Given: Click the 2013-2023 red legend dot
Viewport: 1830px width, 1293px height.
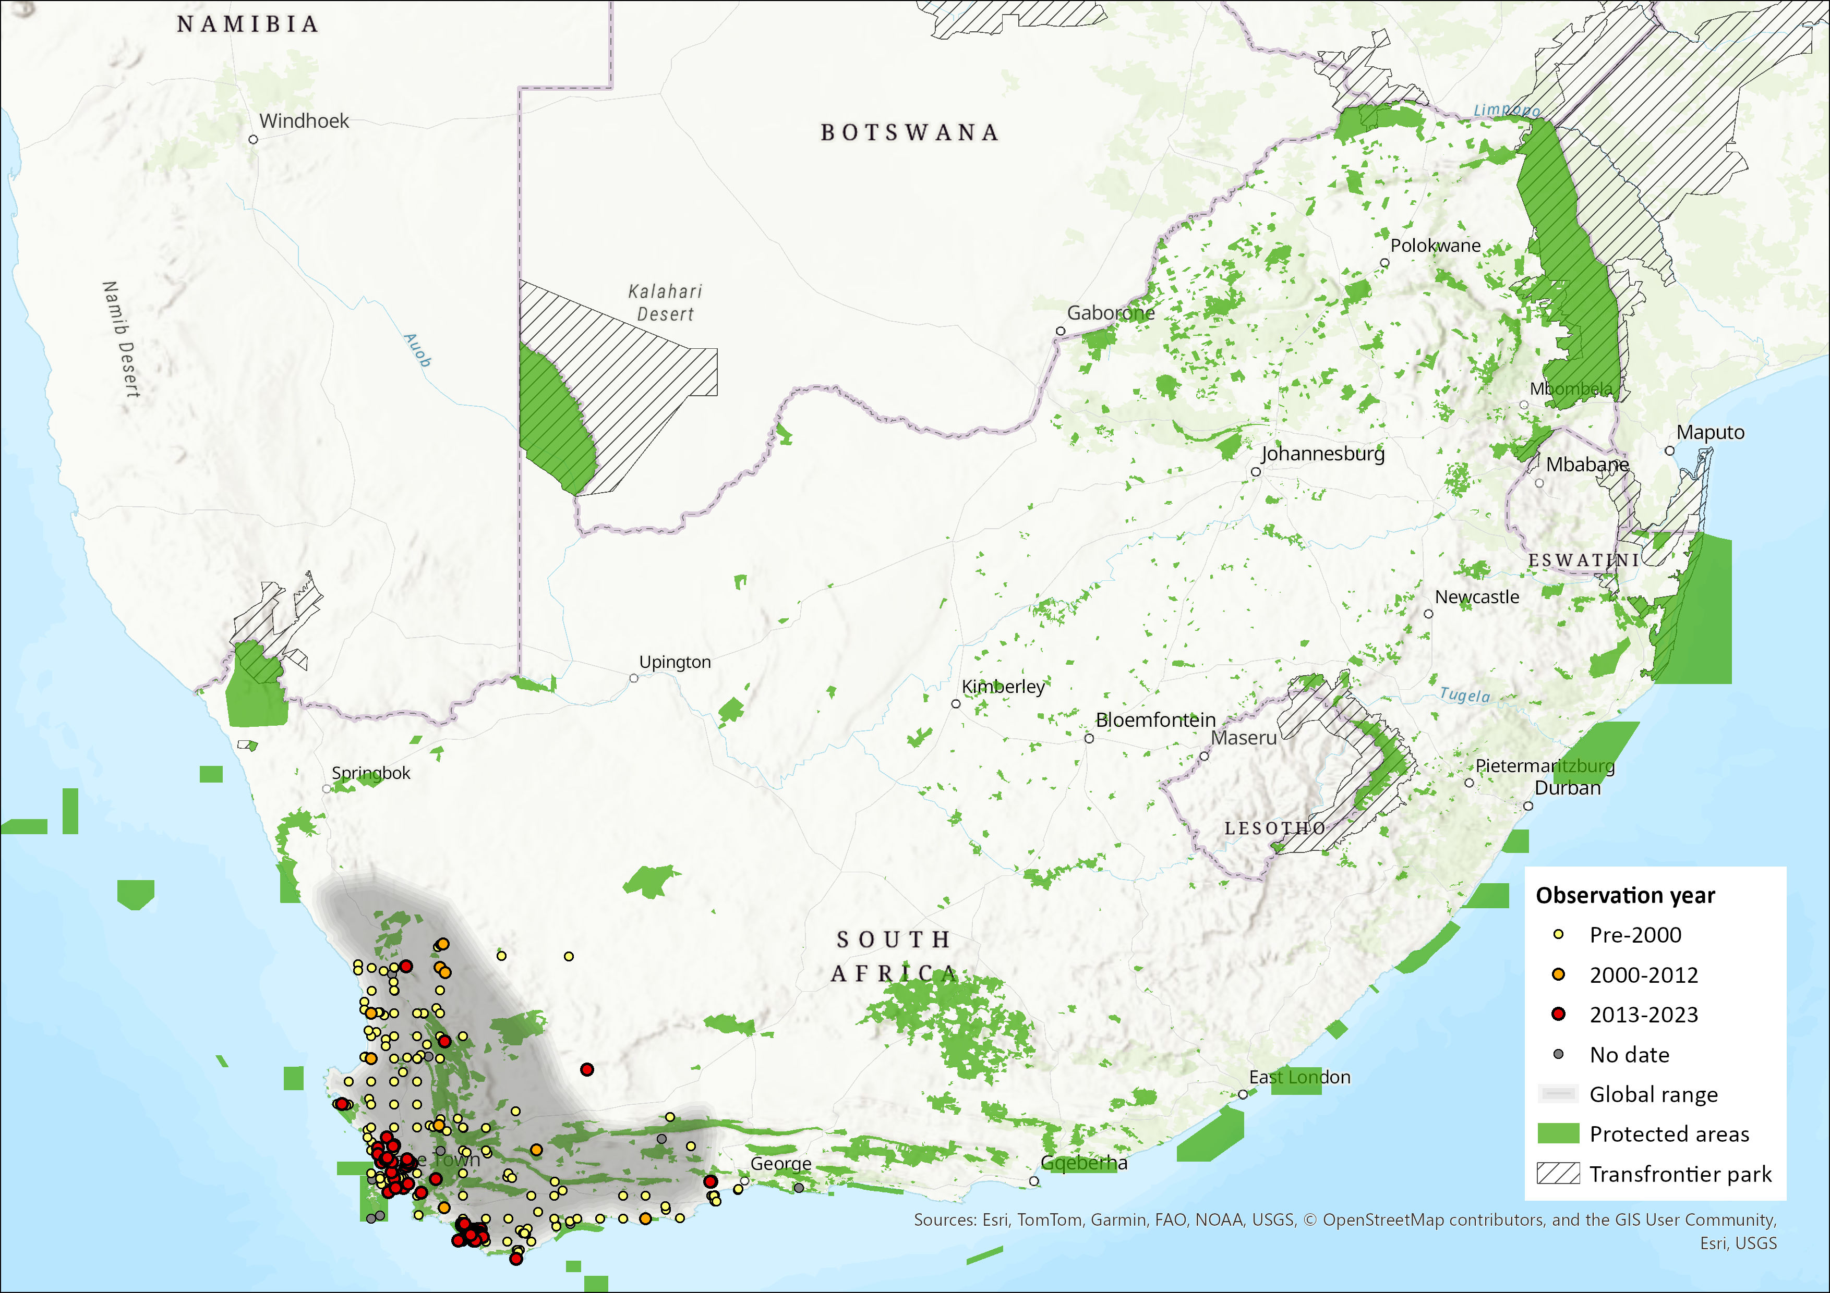Looking at the screenshot, I should [1558, 1014].
